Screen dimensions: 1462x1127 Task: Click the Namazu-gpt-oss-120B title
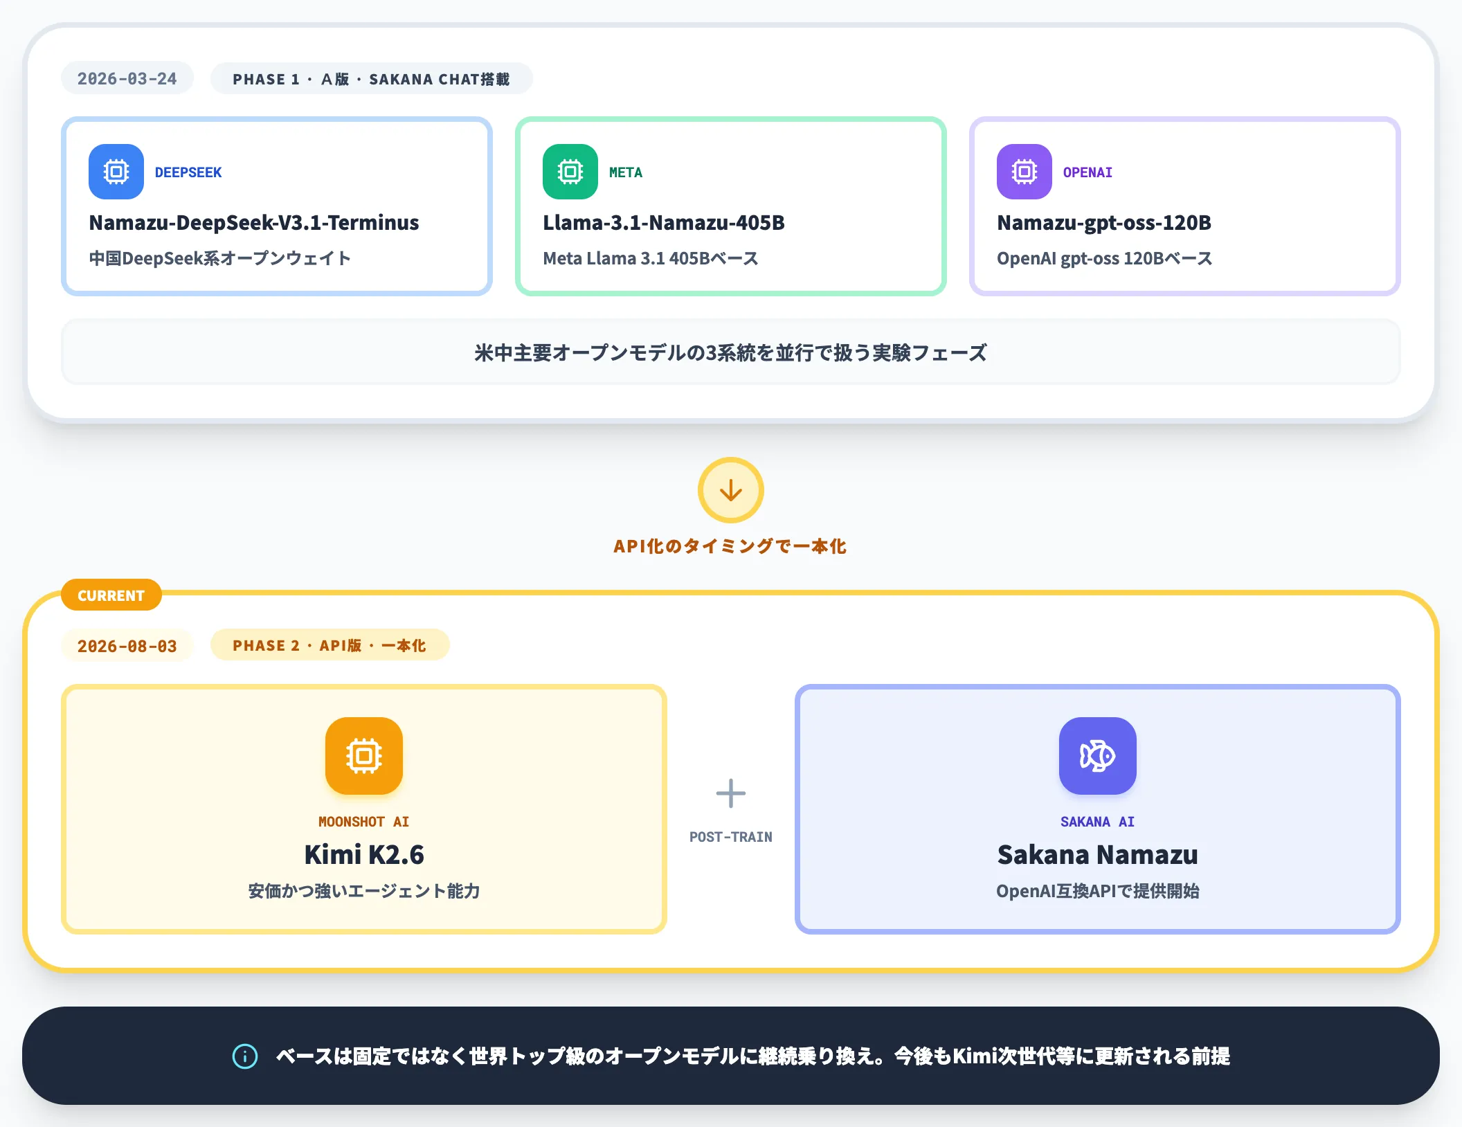click(1104, 223)
